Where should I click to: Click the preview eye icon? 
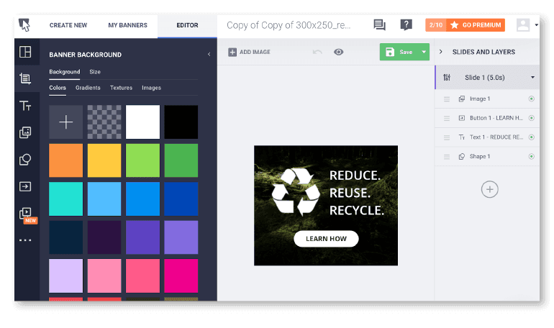[338, 52]
